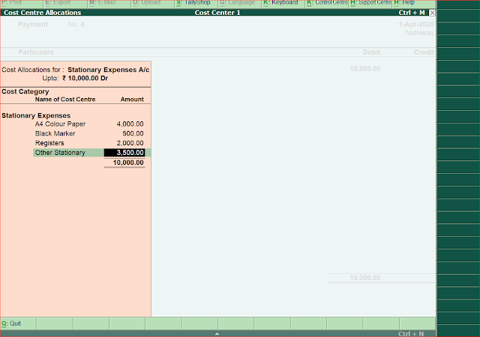
Task: Open the O: Upload menu button
Action: [x=153, y=3]
